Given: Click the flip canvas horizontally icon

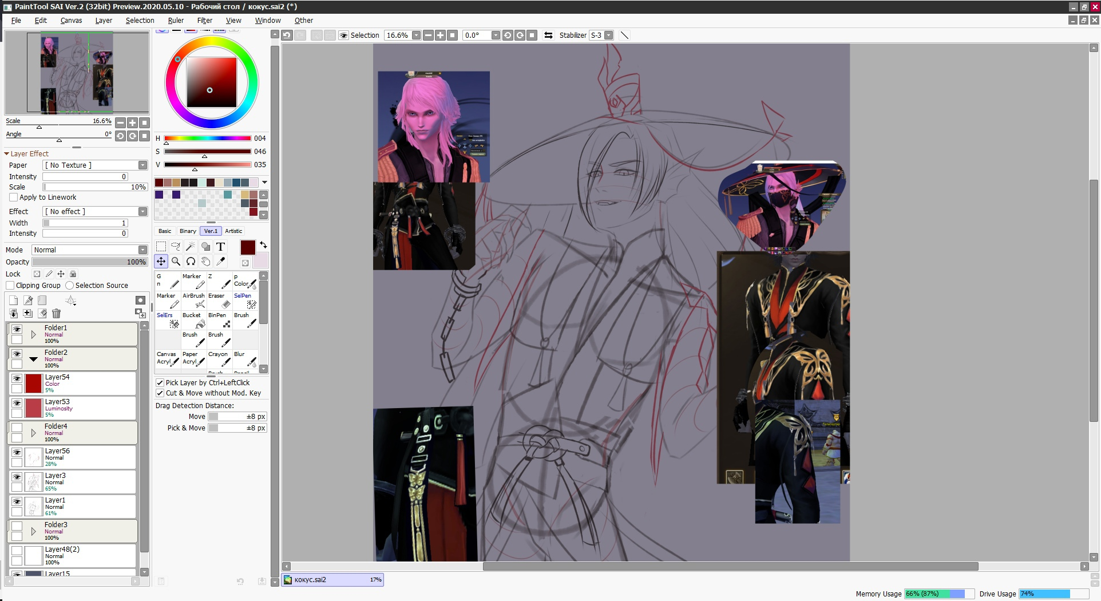Looking at the screenshot, I should coord(548,35).
